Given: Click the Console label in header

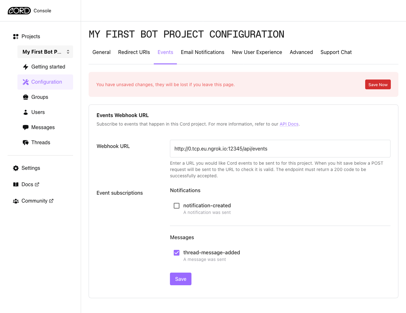Looking at the screenshot, I should (42, 11).
